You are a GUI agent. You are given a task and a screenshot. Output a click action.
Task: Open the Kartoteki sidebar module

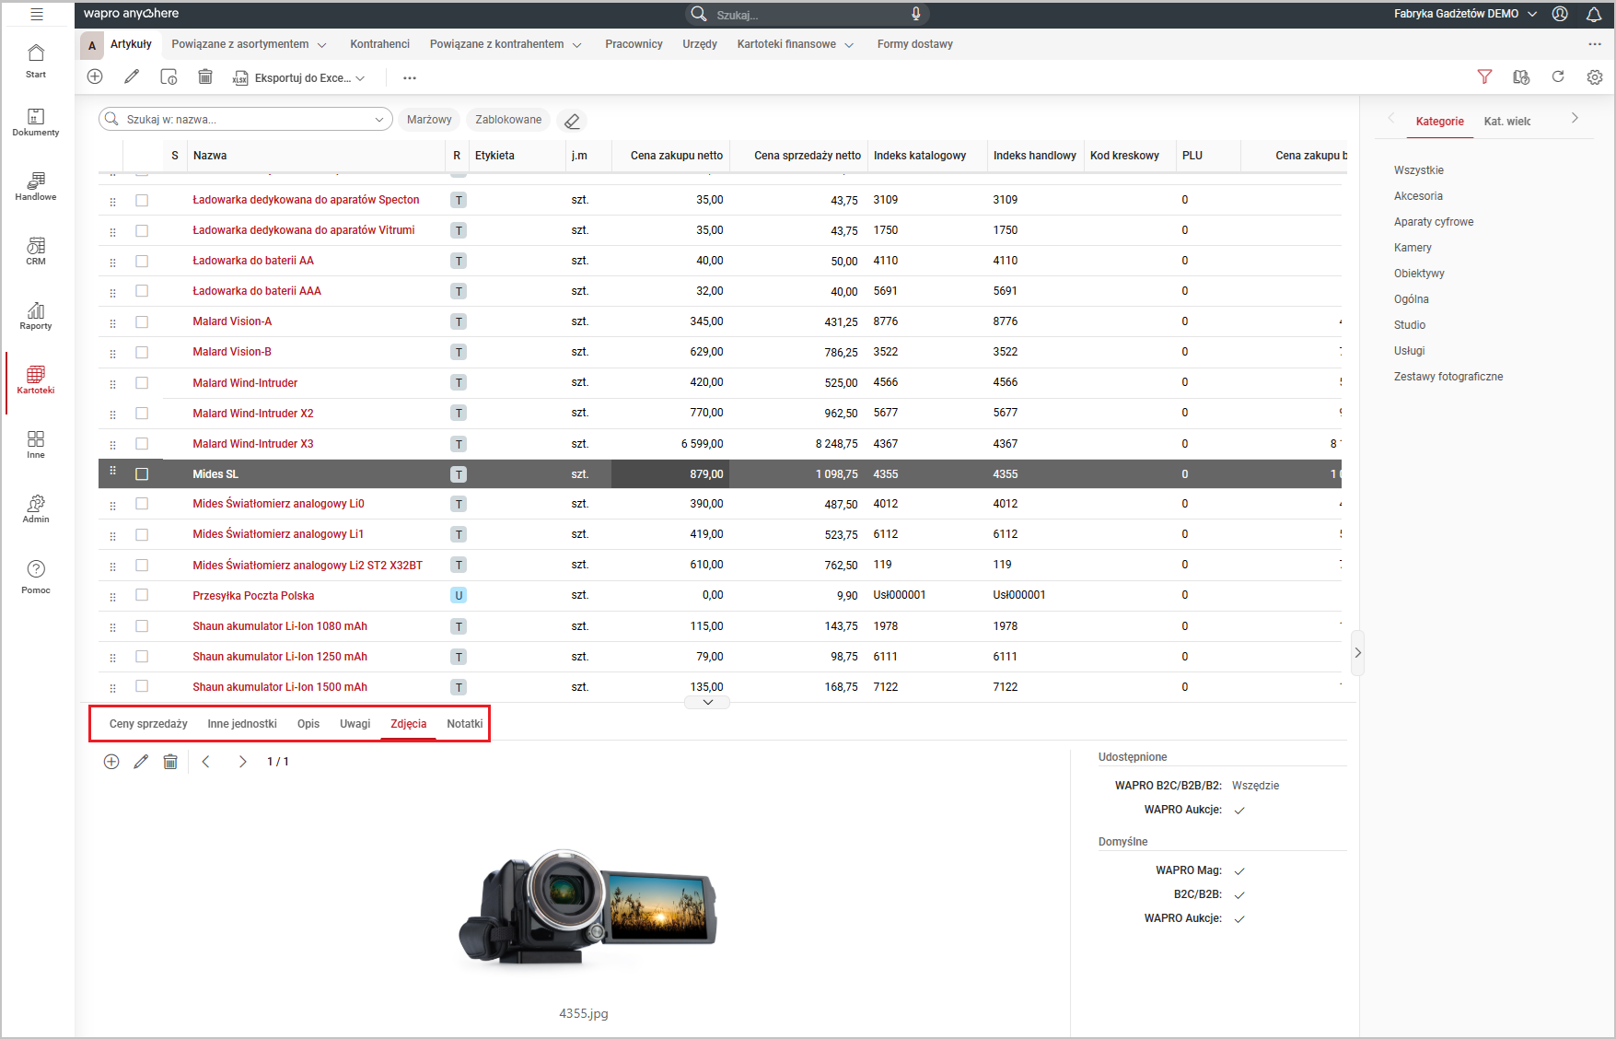(35, 379)
